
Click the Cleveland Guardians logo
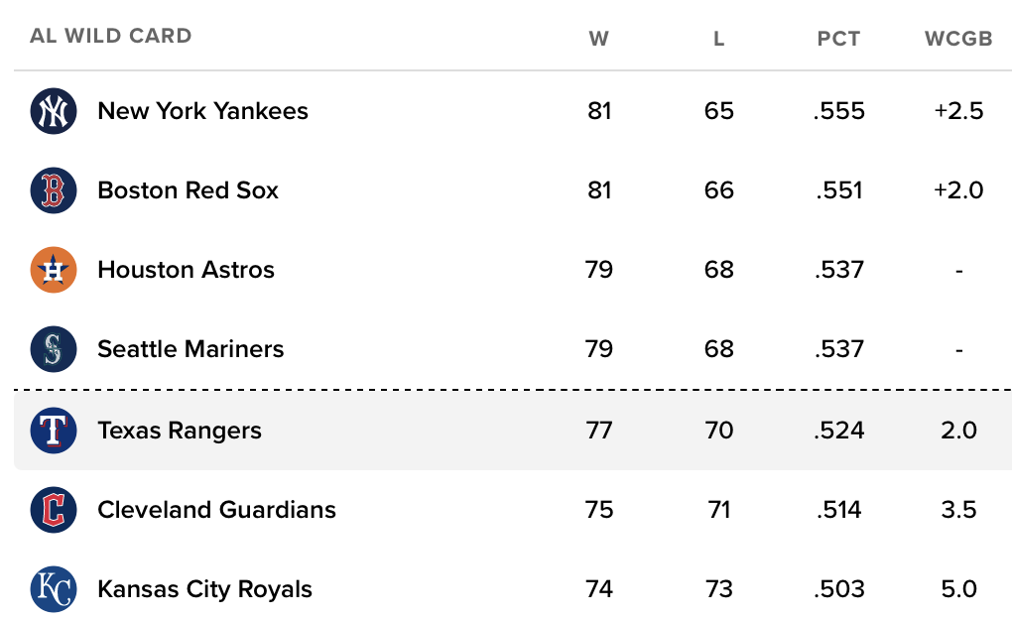54,510
